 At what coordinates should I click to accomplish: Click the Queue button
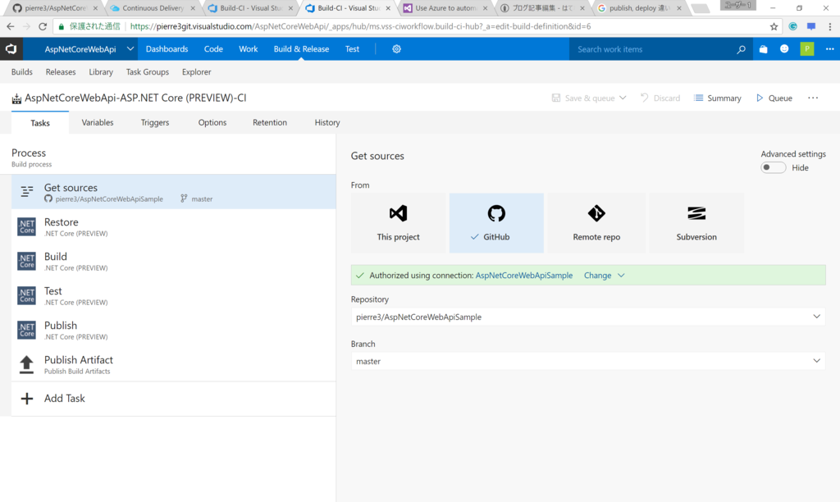(x=774, y=98)
